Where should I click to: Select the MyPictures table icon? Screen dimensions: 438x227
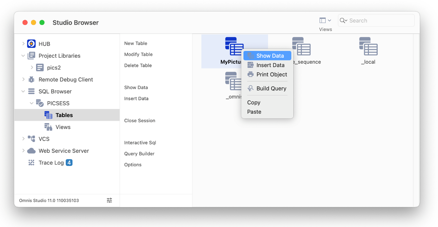234,47
